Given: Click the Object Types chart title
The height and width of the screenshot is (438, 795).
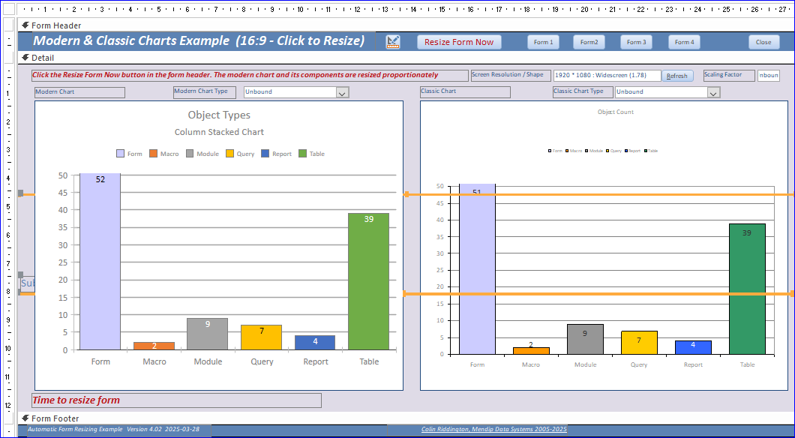Looking at the screenshot, I should [x=219, y=115].
